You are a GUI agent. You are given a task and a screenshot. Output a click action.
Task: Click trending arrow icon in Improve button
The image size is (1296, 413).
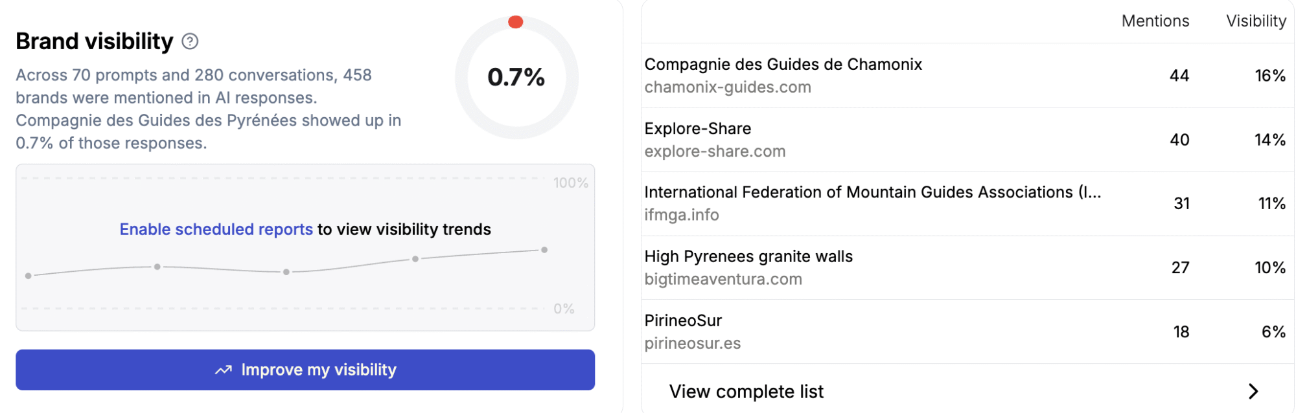224,370
